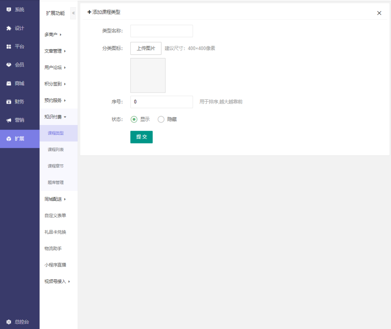The height and width of the screenshot is (329, 391).
Task: Open the 礼品卡兑换 menu item
Action: [55, 232]
